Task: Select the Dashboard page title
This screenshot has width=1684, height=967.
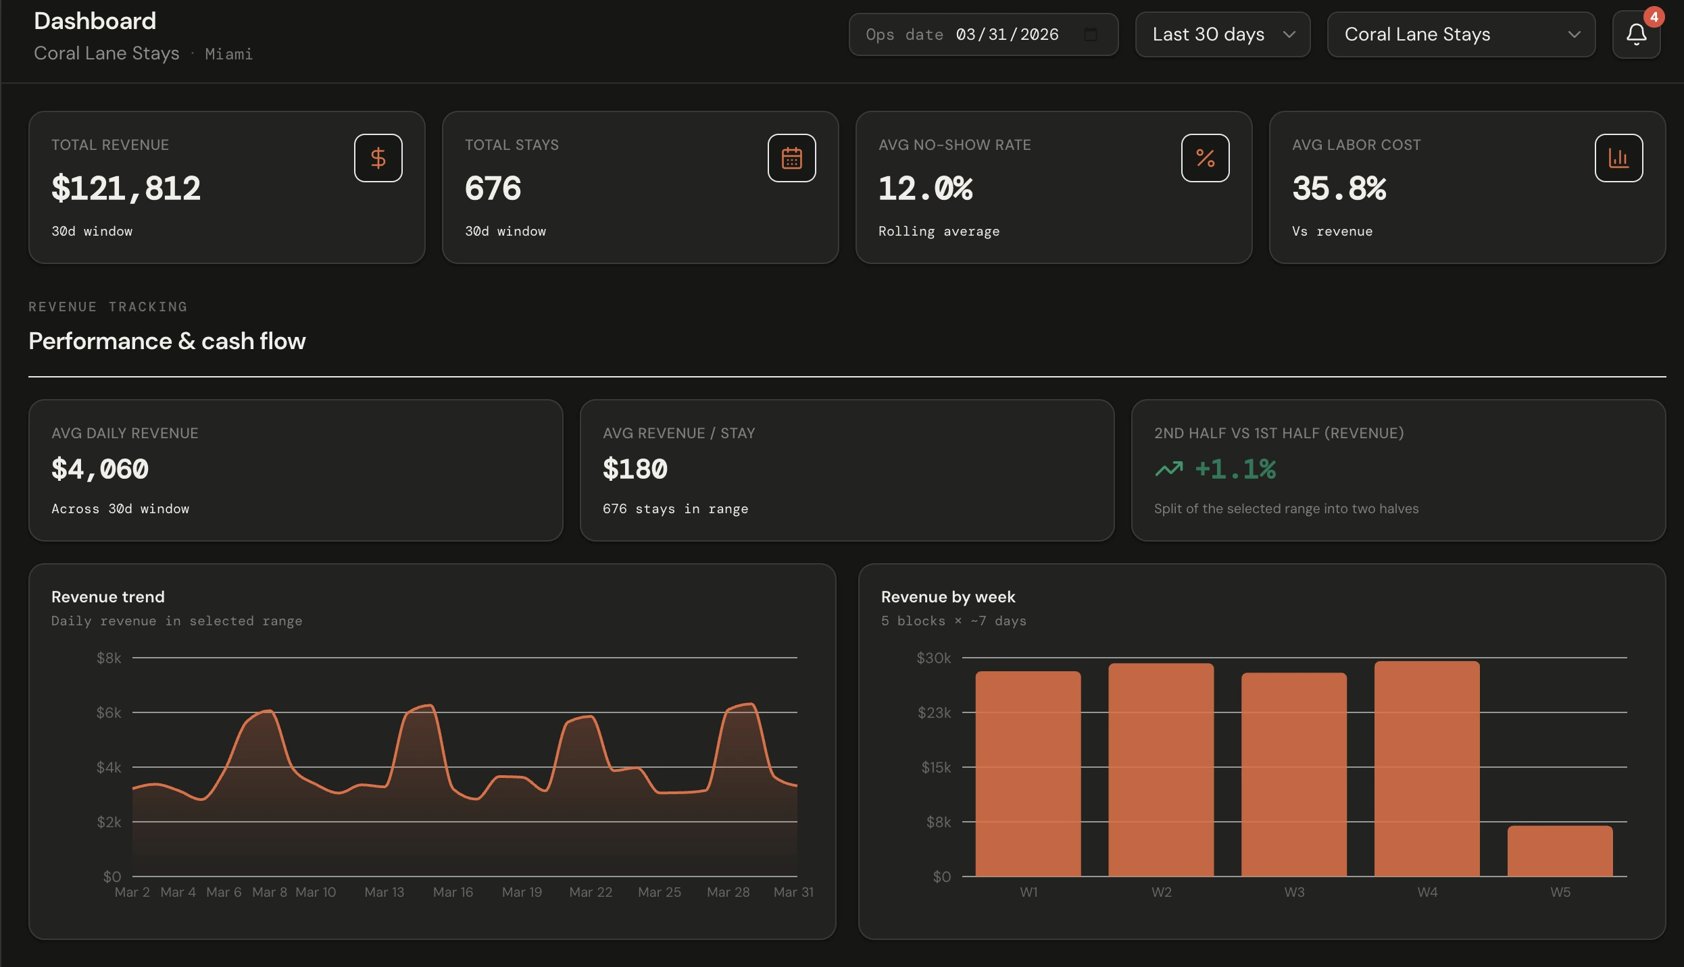Action: pyautogui.click(x=94, y=20)
